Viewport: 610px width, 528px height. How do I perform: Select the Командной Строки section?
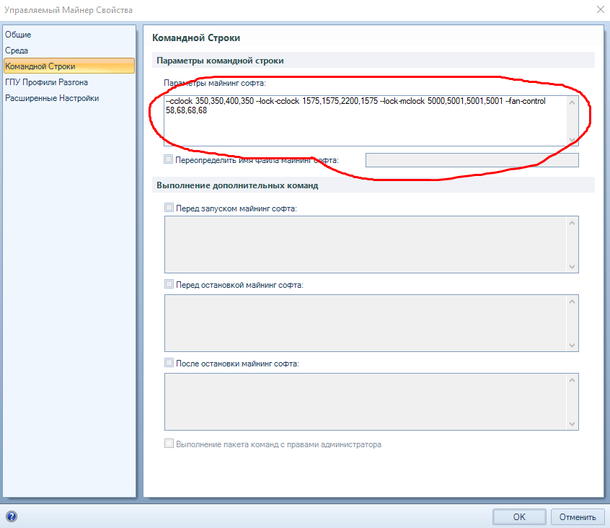pyautogui.click(x=68, y=66)
